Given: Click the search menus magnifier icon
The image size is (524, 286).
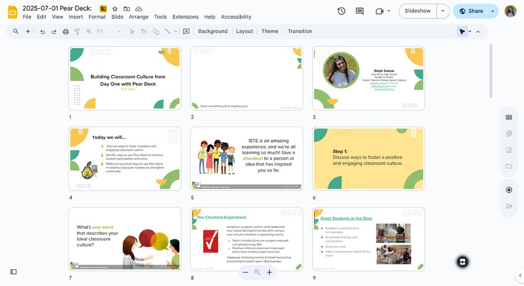Looking at the screenshot, I should [x=16, y=31].
